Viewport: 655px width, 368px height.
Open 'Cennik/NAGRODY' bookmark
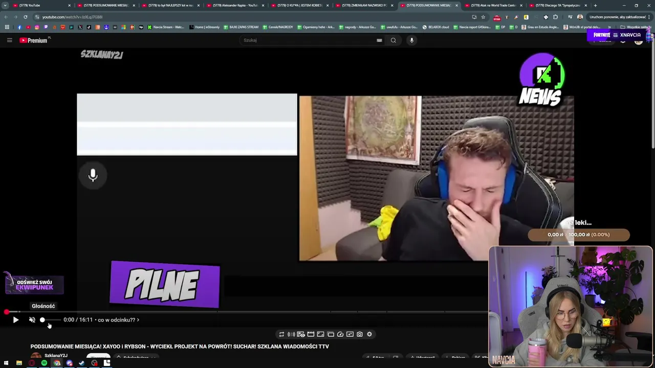pyautogui.click(x=278, y=27)
